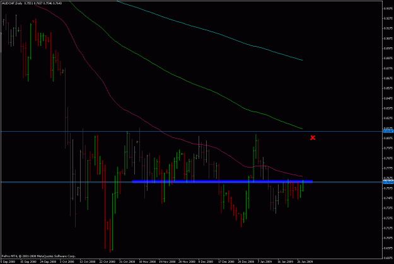Click the "10 Nov 2008" date label
Screen dimensions: 394x264
[147, 261]
